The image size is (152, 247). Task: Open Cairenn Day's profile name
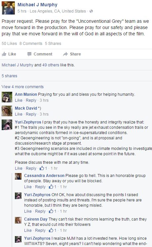[36, 219]
